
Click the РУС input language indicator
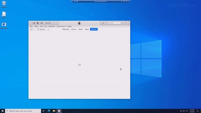point(187,111)
